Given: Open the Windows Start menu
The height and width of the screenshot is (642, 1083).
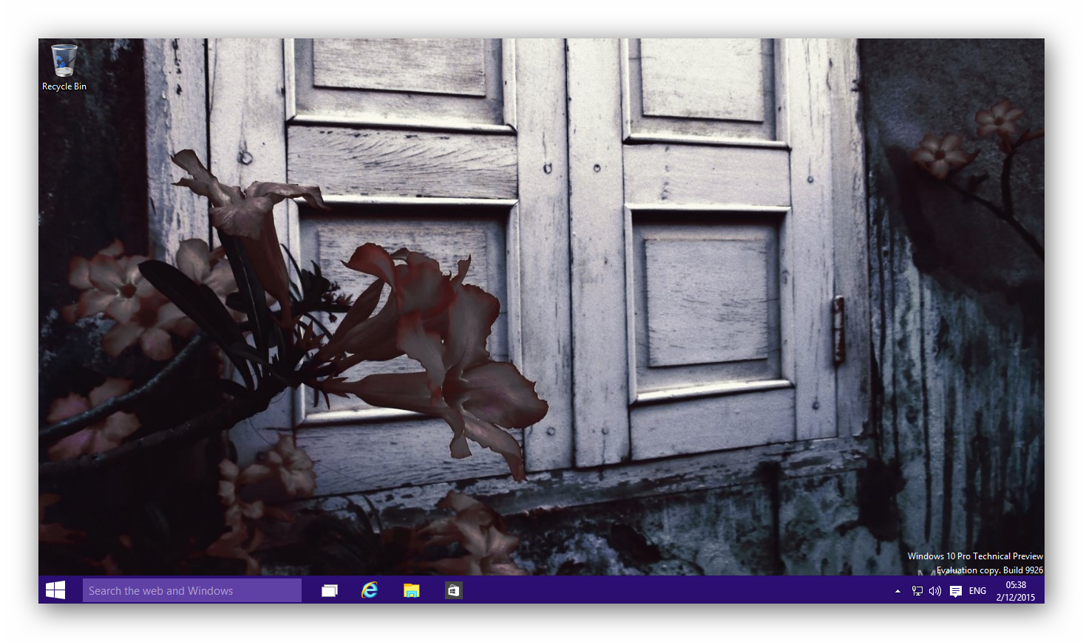Looking at the screenshot, I should point(55,590).
